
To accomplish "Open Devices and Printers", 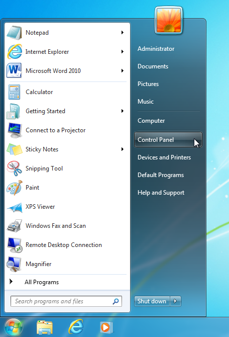I will pyautogui.click(x=164, y=157).
